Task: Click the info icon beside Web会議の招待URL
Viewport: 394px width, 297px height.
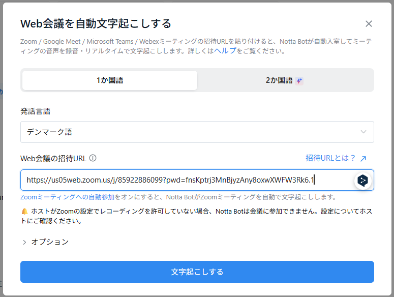Action: [x=93, y=158]
